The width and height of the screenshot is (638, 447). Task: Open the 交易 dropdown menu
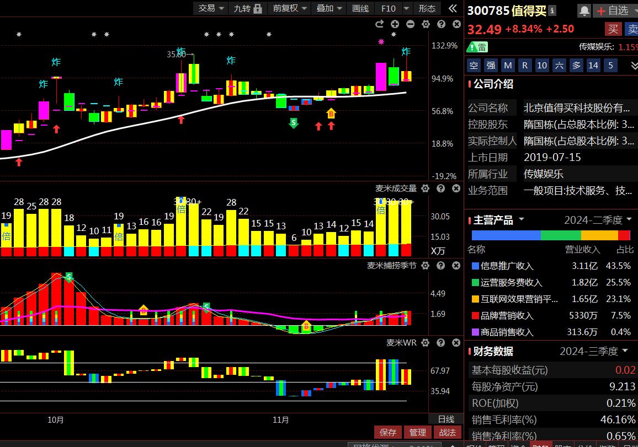(x=212, y=8)
